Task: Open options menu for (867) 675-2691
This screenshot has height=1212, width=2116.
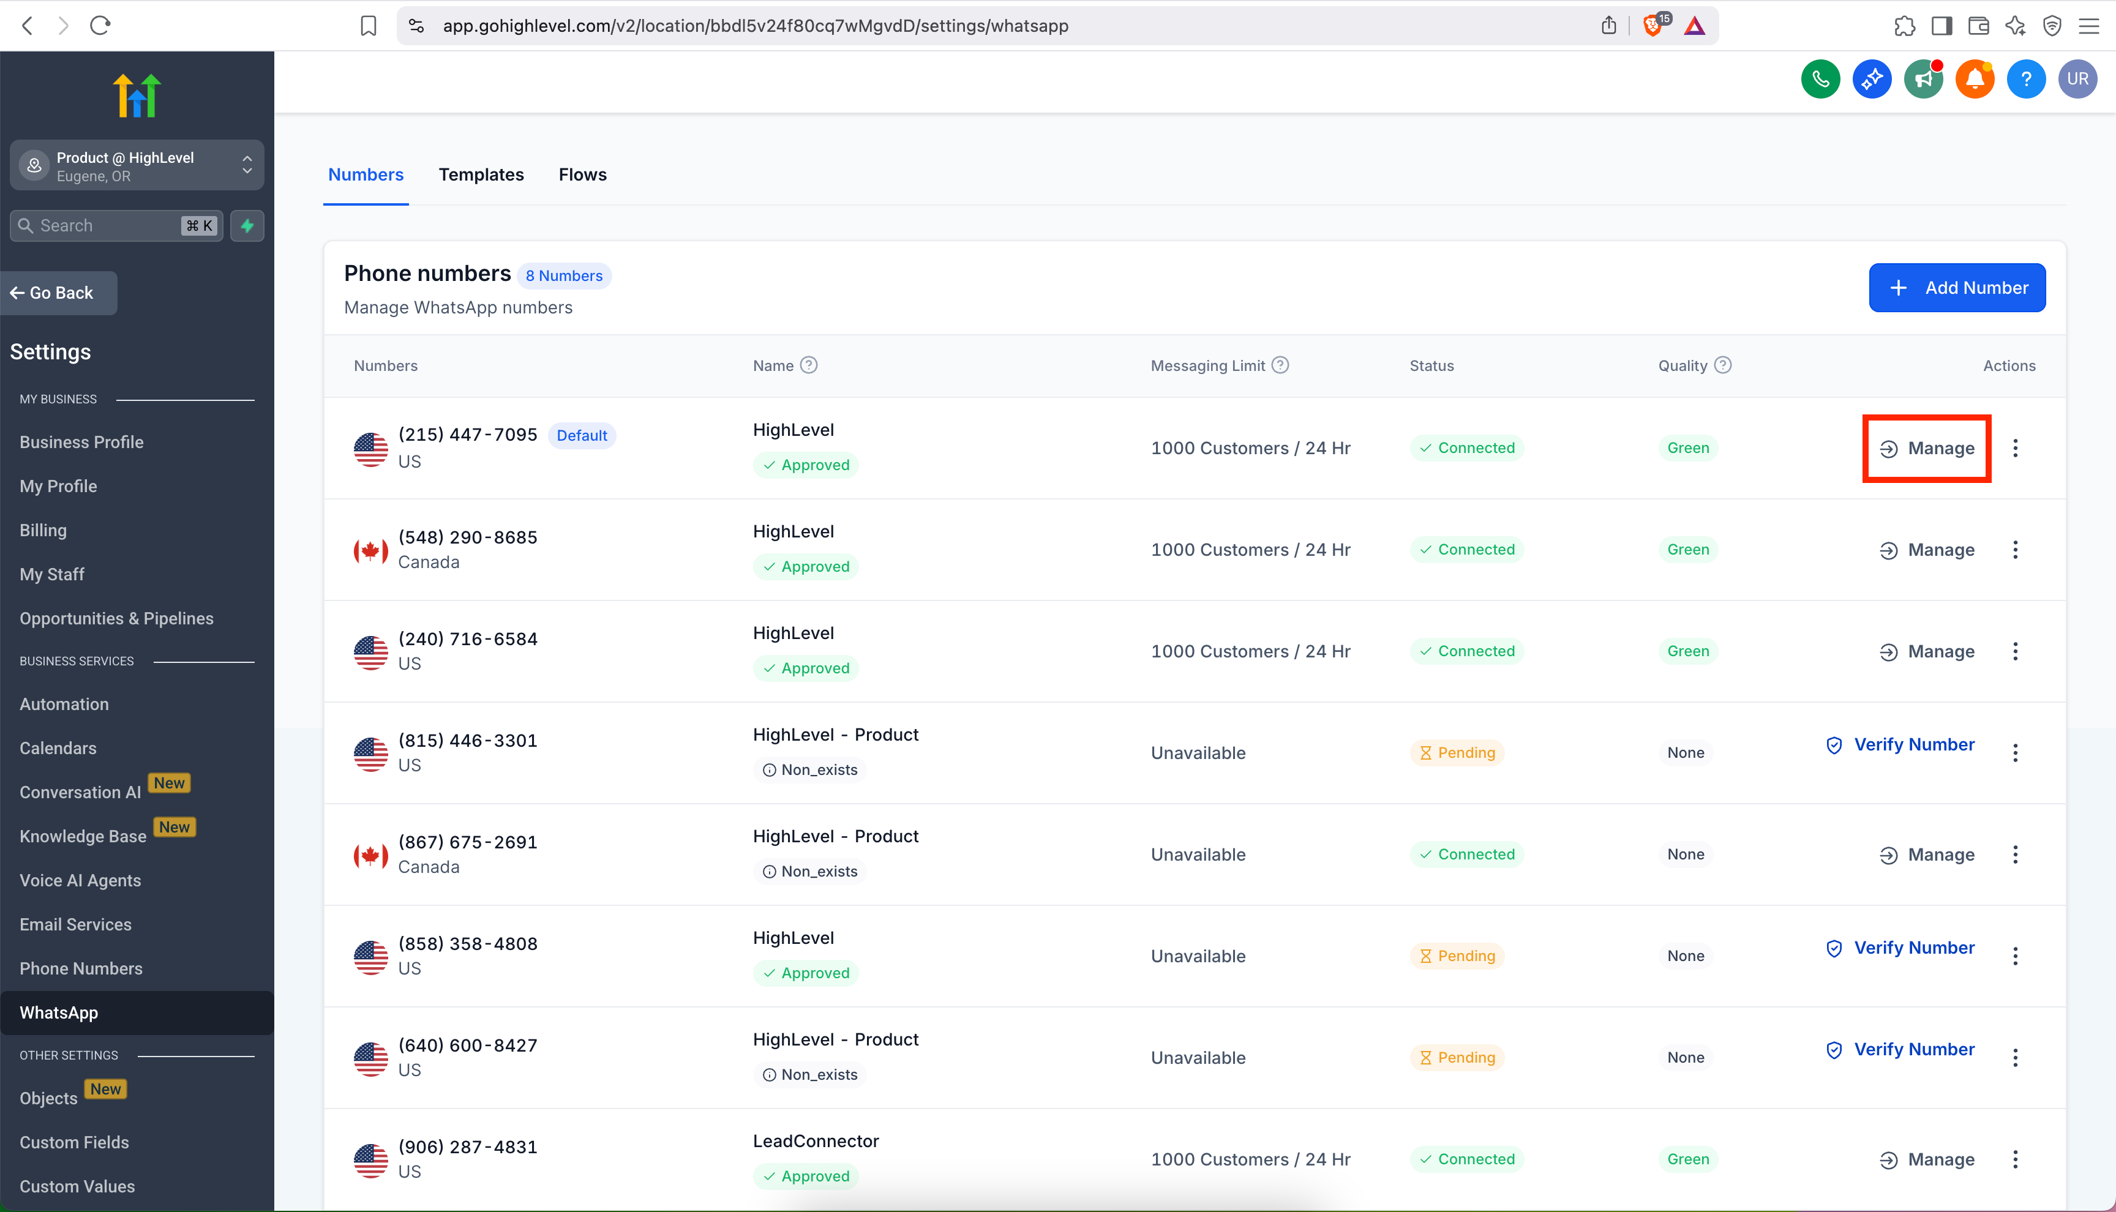Action: click(x=2015, y=854)
